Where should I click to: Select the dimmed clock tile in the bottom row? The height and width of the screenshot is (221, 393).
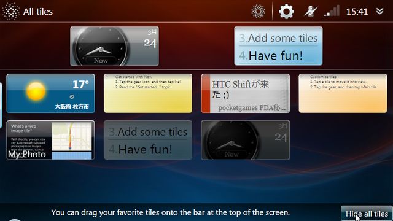click(x=246, y=140)
